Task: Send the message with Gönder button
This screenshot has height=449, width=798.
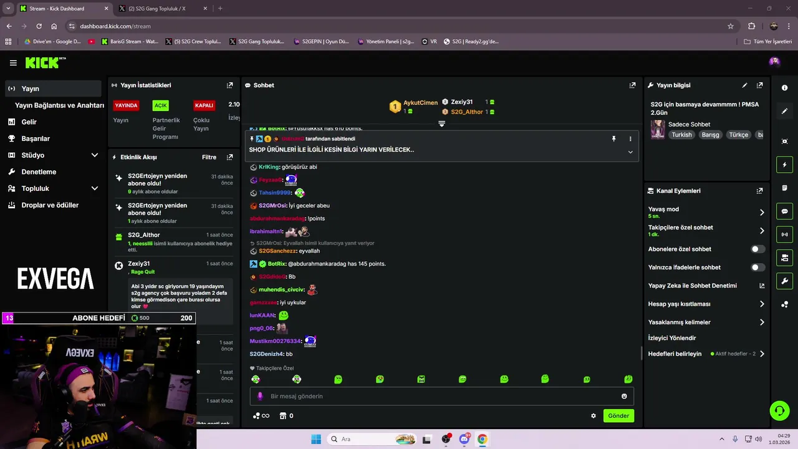Action: [x=618, y=416]
